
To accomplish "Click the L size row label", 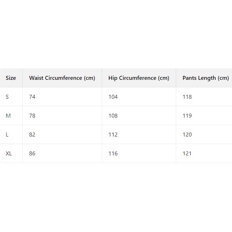I will pos(7,135).
